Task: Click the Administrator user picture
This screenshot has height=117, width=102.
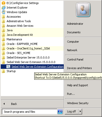Action: pos(83,10)
